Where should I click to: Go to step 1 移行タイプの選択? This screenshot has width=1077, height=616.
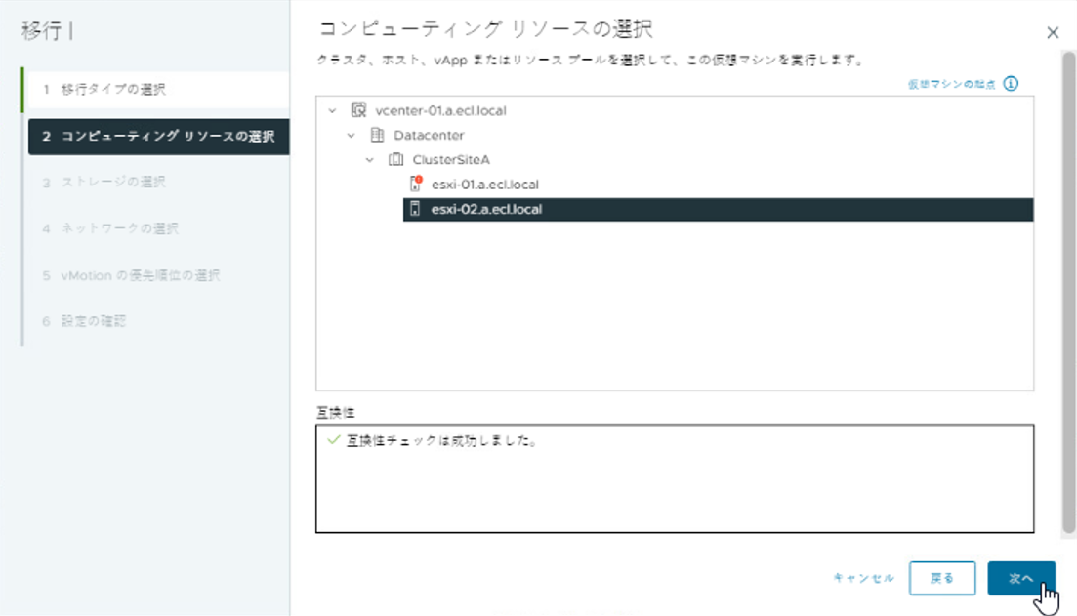[115, 90]
